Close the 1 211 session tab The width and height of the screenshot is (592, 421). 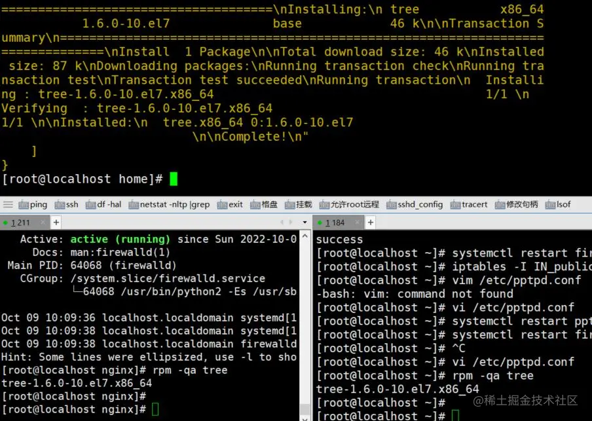tap(43, 223)
